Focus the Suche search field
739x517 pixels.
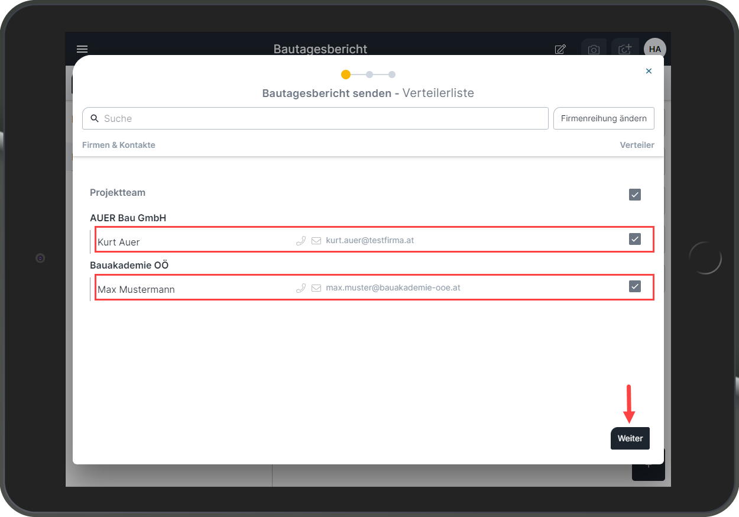click(315, 118)
